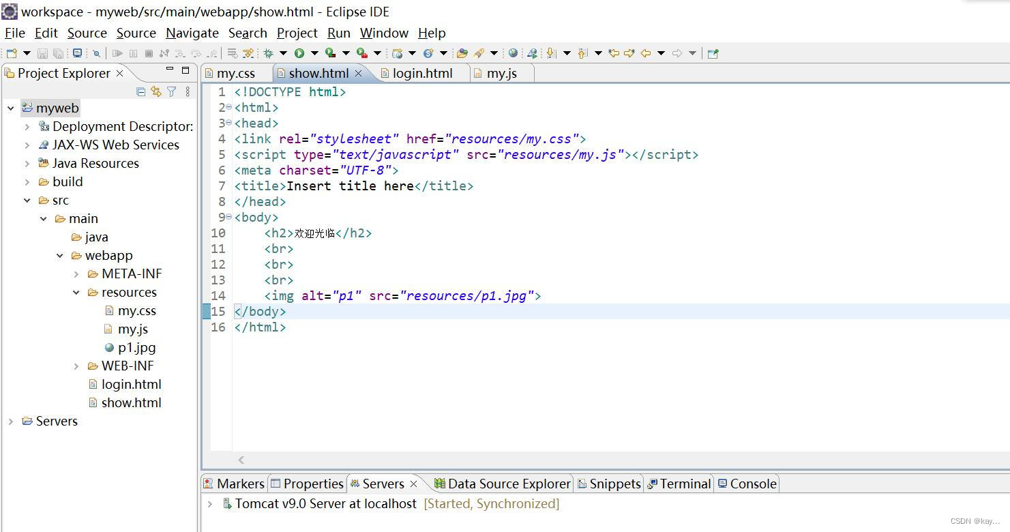
Task: Click the Disconnect debug icon
Action: pos(164,53)
